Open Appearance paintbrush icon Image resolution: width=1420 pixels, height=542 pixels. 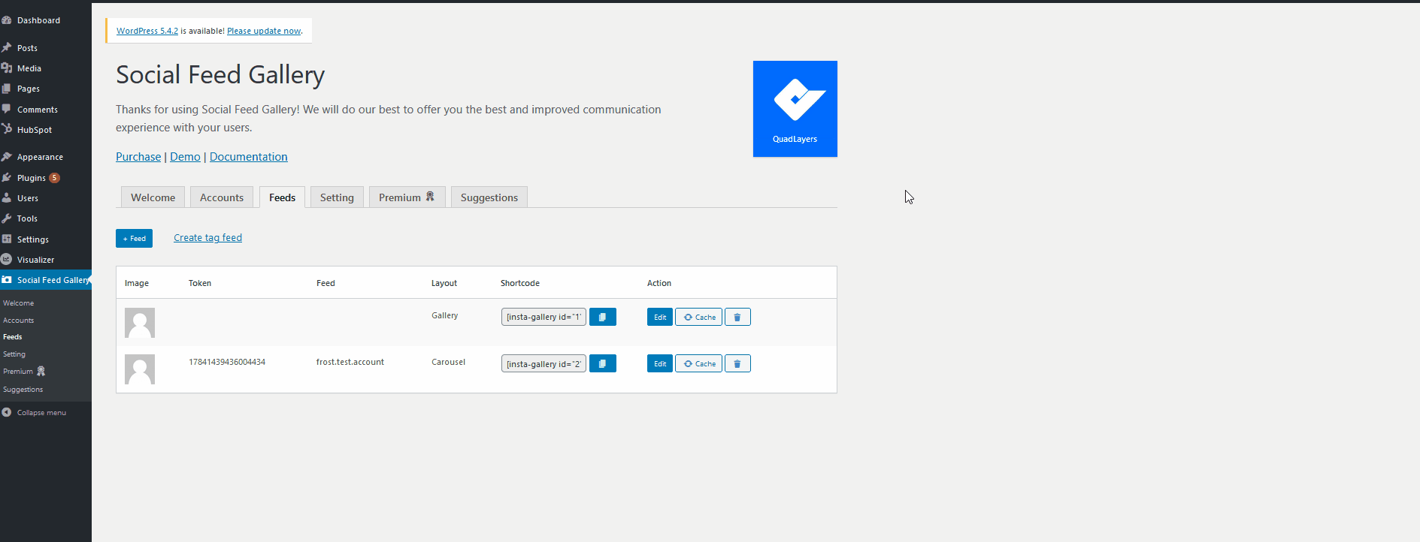click(x=7, y=157)
